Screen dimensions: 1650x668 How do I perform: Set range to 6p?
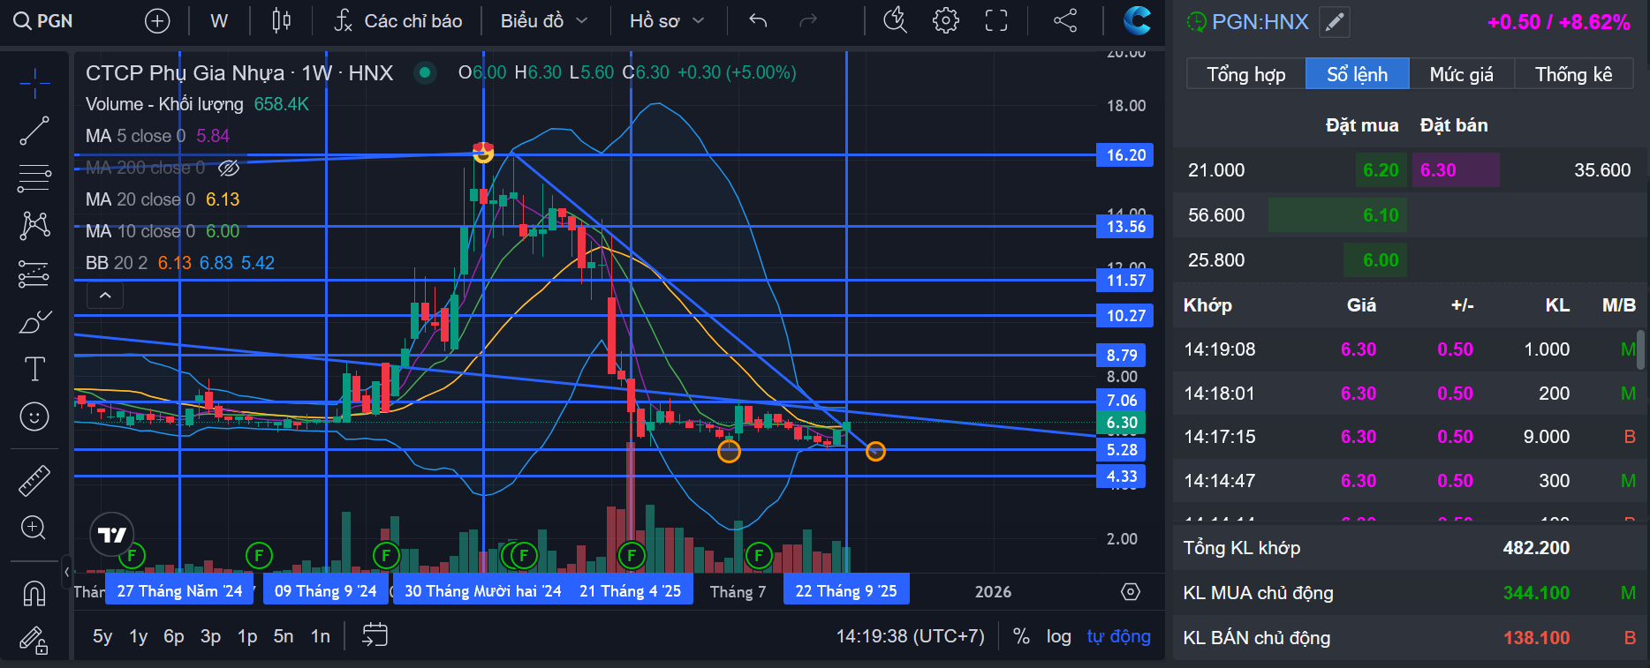coord(174,636)
